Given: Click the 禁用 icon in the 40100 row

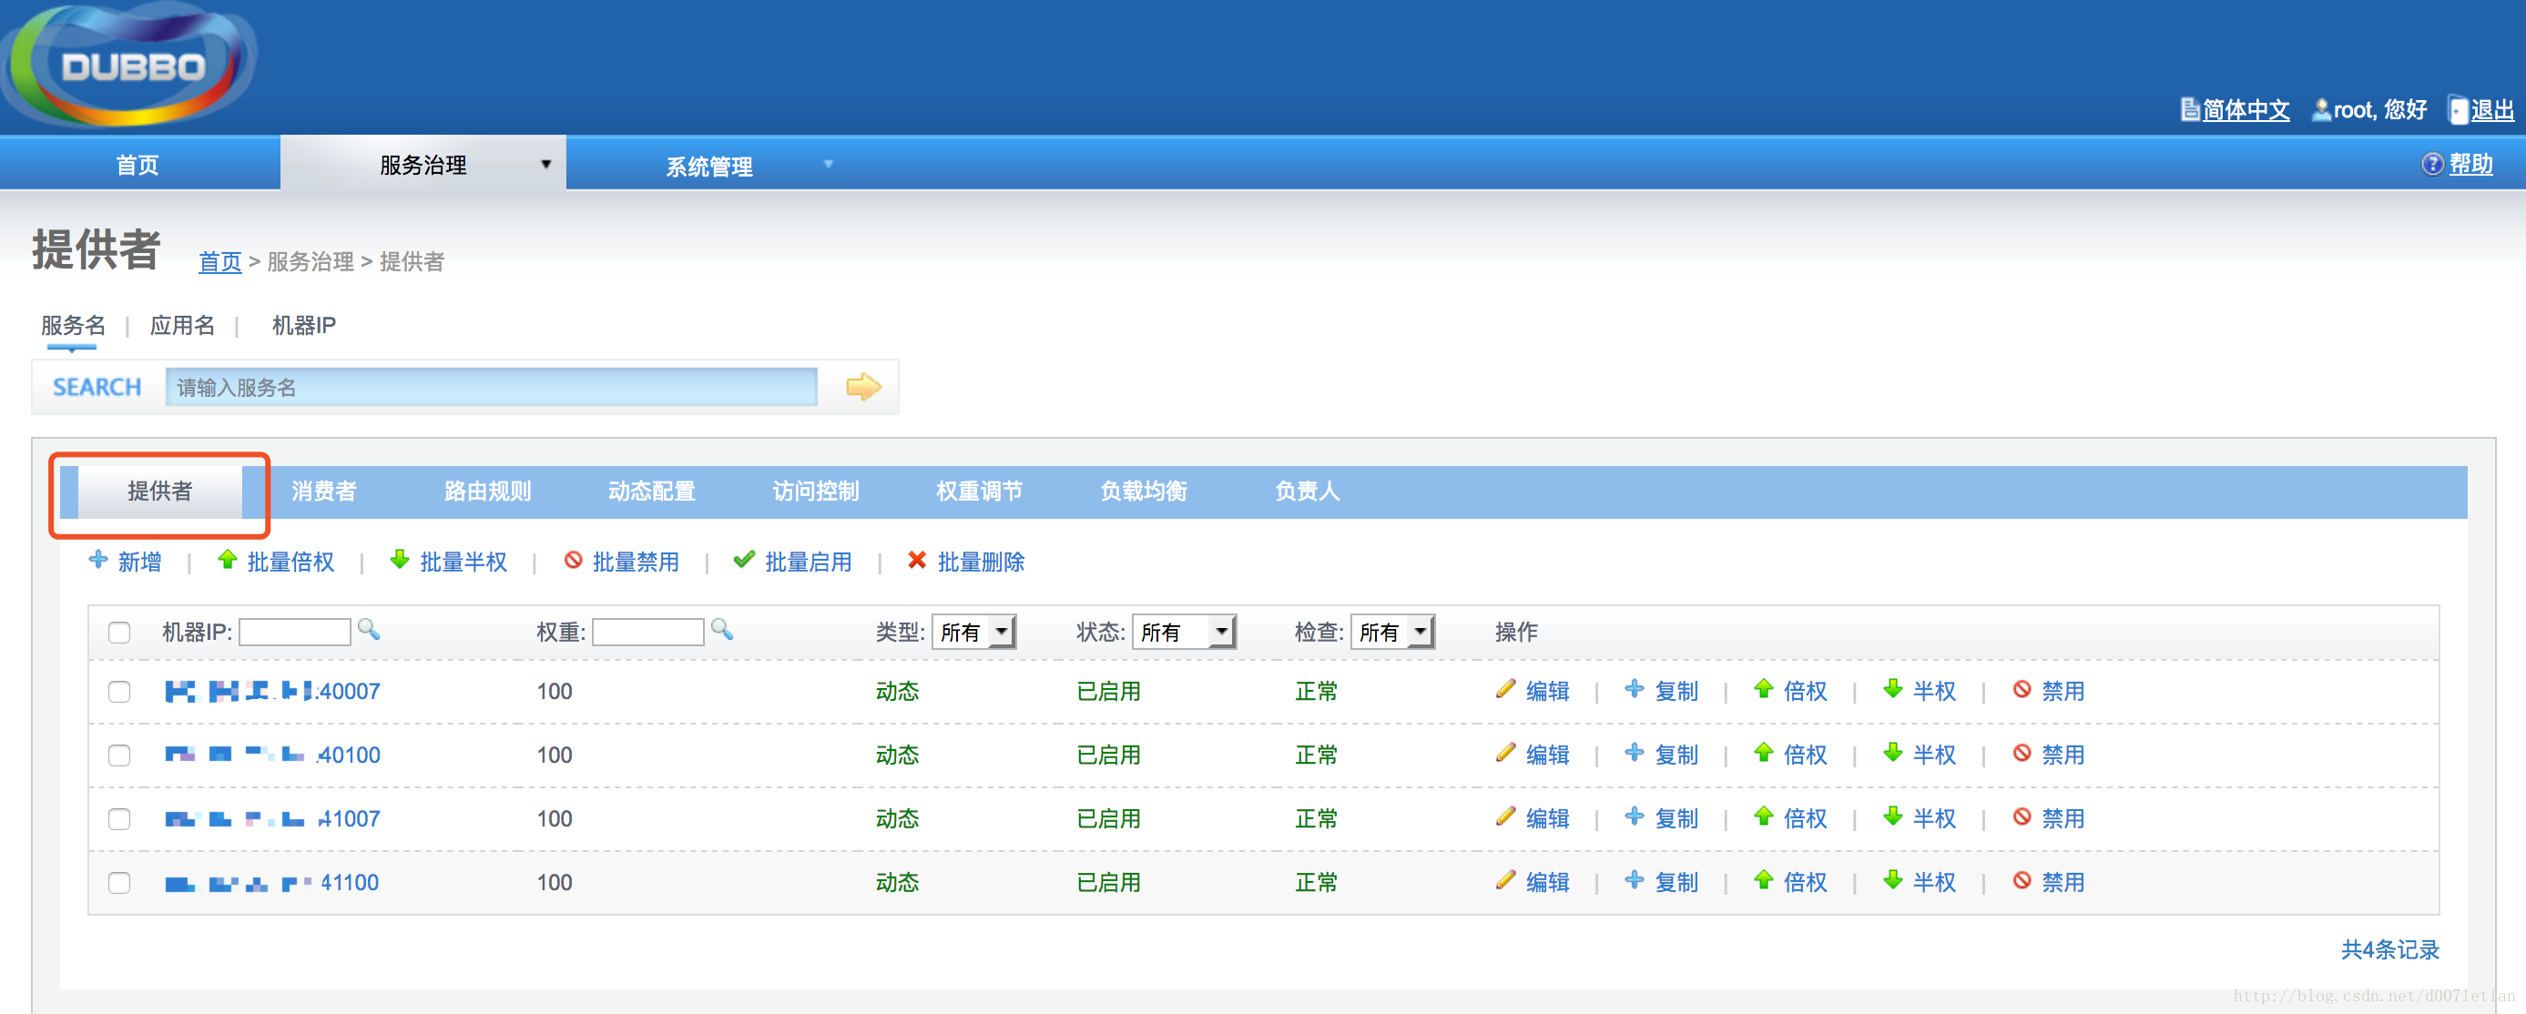Looking at the screenshot, I should (x=2022, y=753).
